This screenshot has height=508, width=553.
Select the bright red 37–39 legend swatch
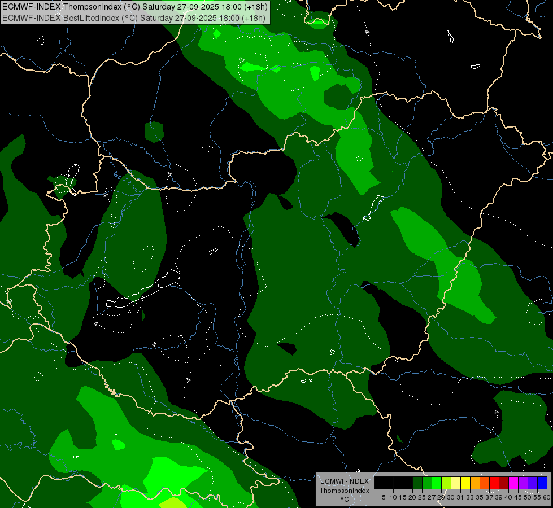pyautogui.click(x=494, y=483)
